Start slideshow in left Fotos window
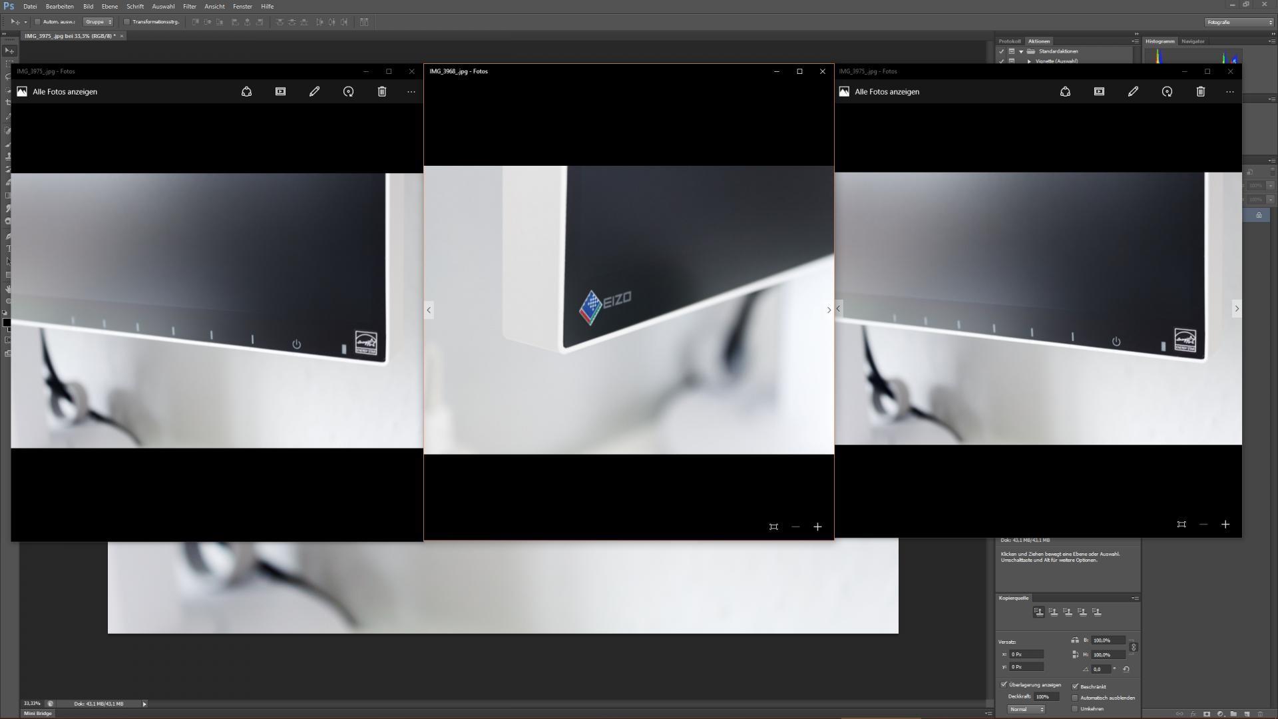Image resolution: width=1278 pixels, height=719 pixels. pos(280,92)
